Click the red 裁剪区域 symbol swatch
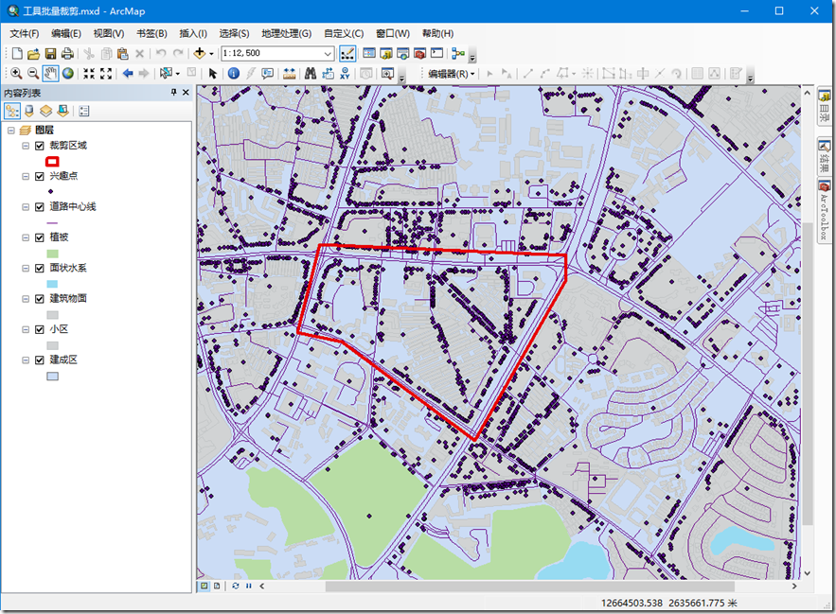Viewport: 836px width, 614px height. [52, 161]
